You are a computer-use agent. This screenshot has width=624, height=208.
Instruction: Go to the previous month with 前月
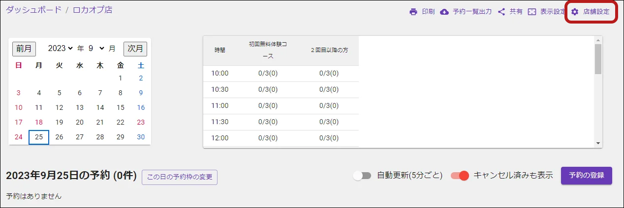coord(24,49)
